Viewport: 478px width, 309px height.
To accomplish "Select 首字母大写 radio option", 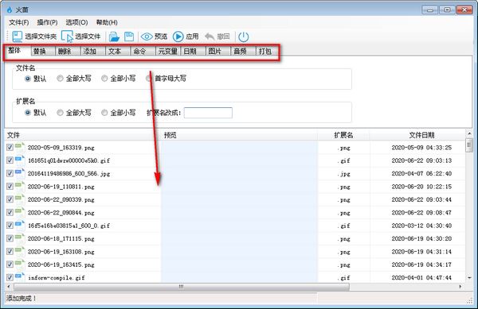I will coord(148,79).
